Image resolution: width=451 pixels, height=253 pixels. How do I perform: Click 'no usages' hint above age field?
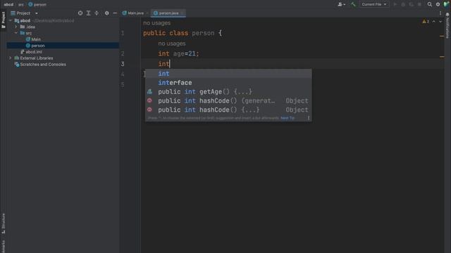tap(172, 44)
